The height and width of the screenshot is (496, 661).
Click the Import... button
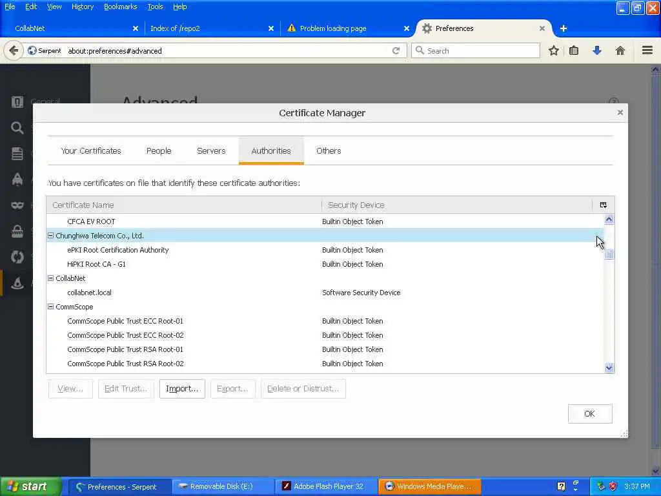[x=182, y=388]
